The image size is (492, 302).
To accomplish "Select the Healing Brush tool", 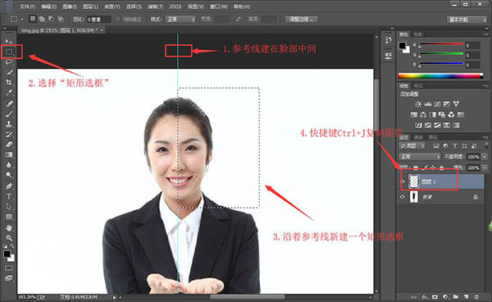I will 9,103.
